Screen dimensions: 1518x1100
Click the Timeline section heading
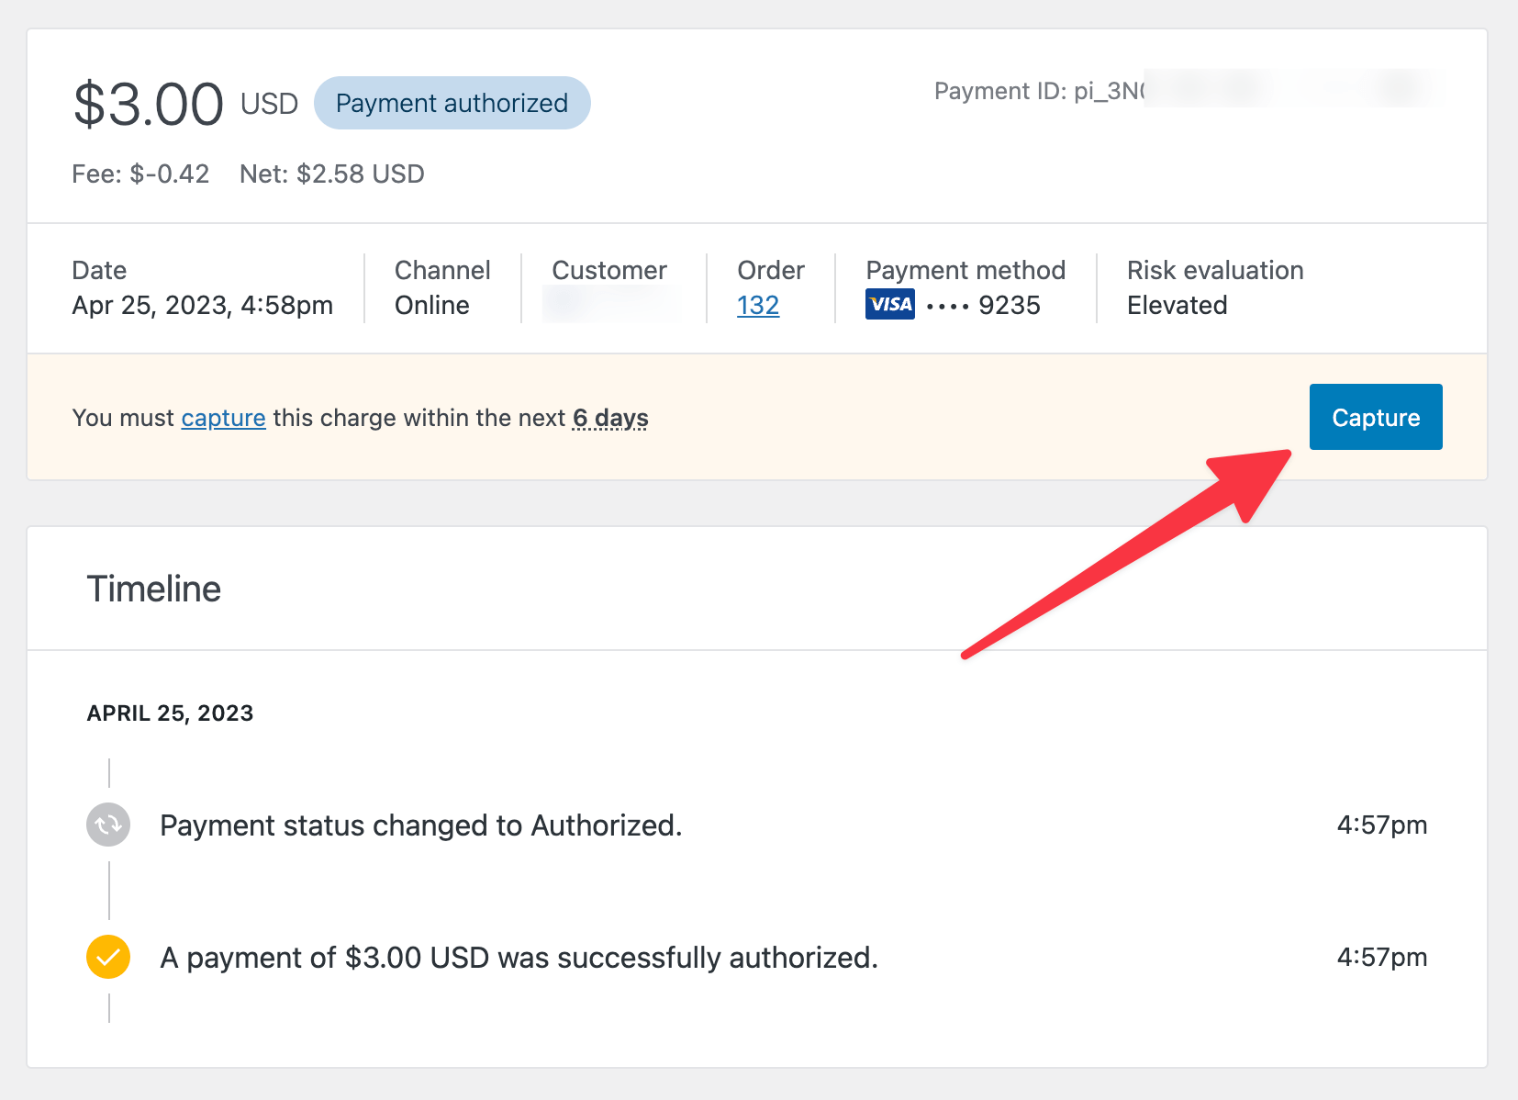coord(154,589)
